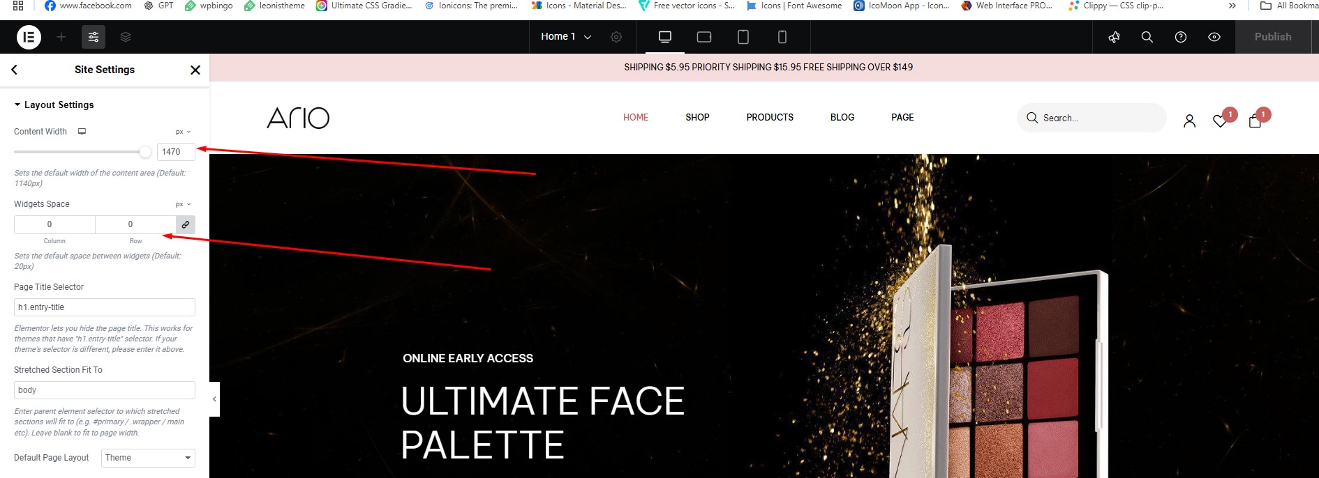Click the Content Width slider handle

(x=145, y=152)
